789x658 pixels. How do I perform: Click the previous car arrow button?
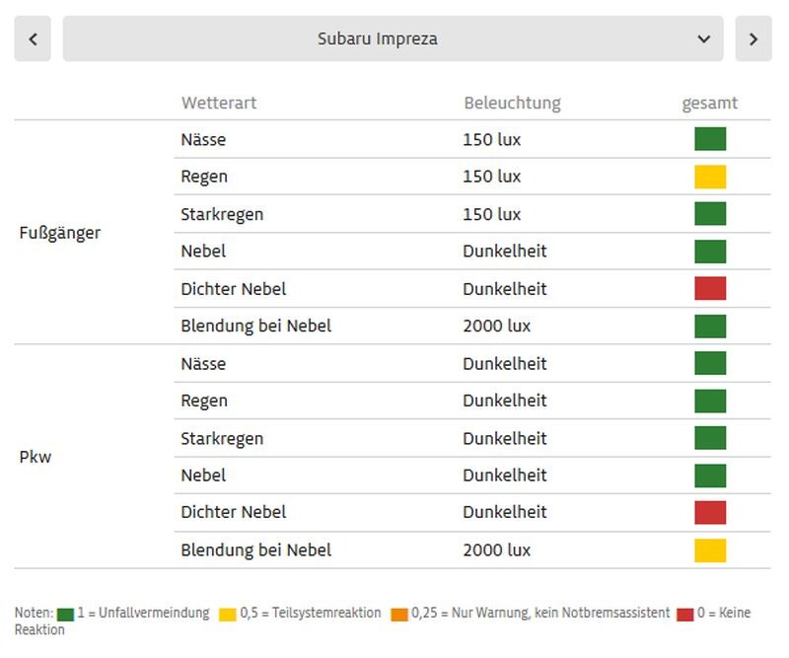pyautogui.click(x=33, y=38)
